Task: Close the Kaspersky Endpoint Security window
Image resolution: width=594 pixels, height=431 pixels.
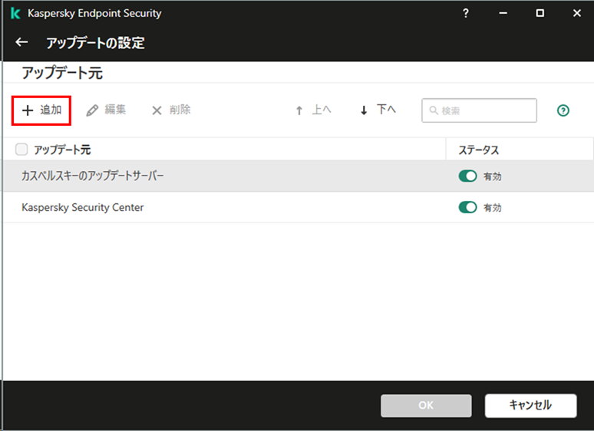Action: [576, 13]
